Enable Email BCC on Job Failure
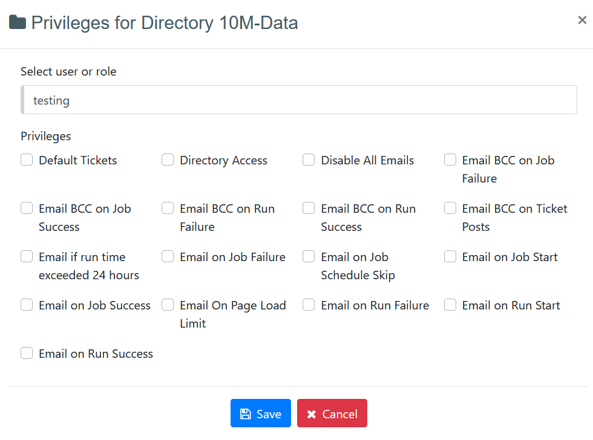 click(x=450, y=160)
